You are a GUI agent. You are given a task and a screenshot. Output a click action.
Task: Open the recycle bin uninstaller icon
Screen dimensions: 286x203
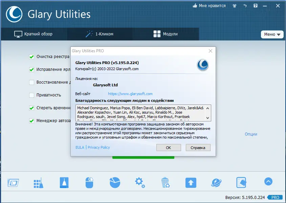point(166,182)
